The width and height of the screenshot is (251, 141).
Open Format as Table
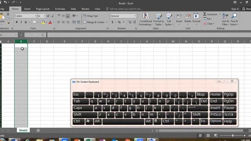tap(158, 19)
